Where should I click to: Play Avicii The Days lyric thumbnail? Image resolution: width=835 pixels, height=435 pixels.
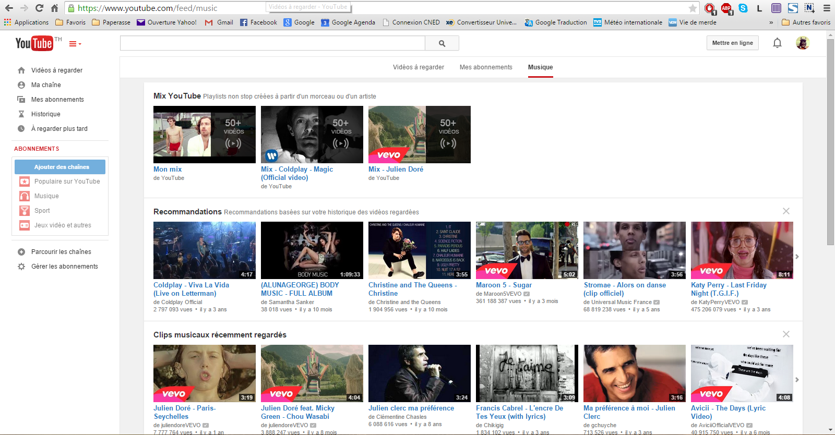tap(742, 373)
